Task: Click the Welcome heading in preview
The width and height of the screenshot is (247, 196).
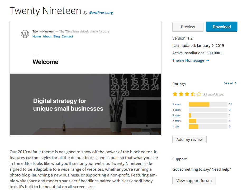Action: (45, 62)
